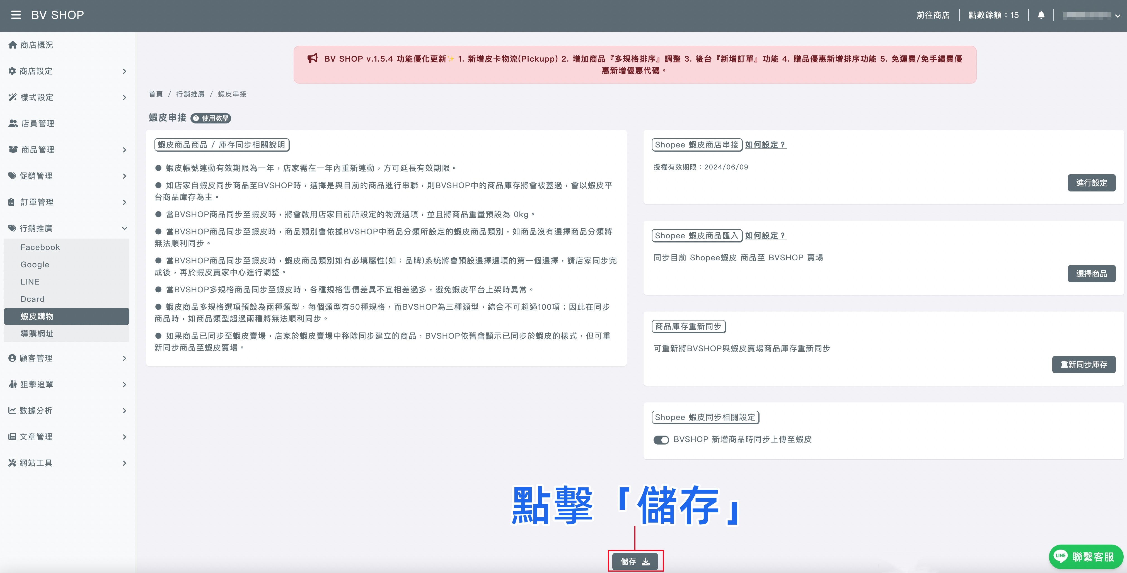Viewport: 1127px width, 573px height.
Task: Click the 重新同步庫存 button
Action: 1084,364
